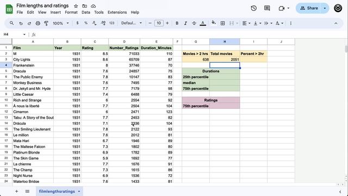This screenshot has height=196, width=348.
Task: Increase the font size
Action: [167, 23]
